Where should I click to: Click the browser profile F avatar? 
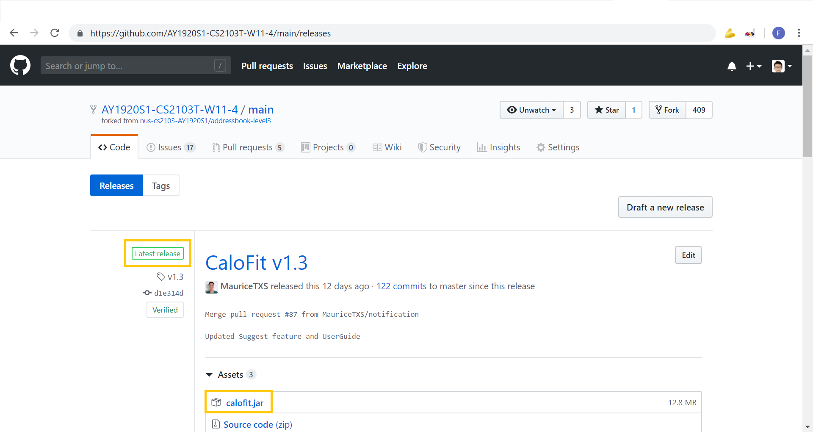(x=778, y=33)
